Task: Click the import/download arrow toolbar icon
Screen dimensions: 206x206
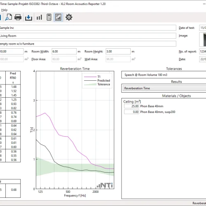Action: pyautogui.click(x=28, y=17)
